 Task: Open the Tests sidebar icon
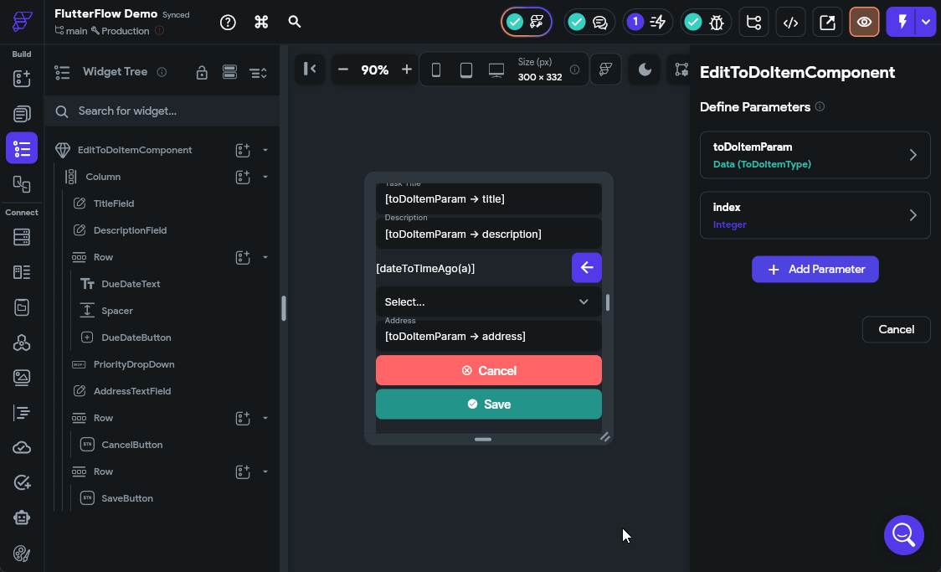coord(22,482)
